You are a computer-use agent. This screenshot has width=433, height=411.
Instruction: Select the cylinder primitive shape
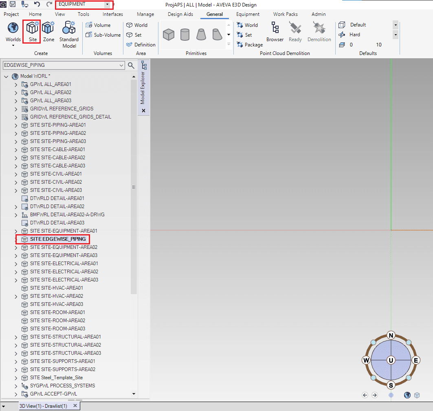click(x=185, y=34)
